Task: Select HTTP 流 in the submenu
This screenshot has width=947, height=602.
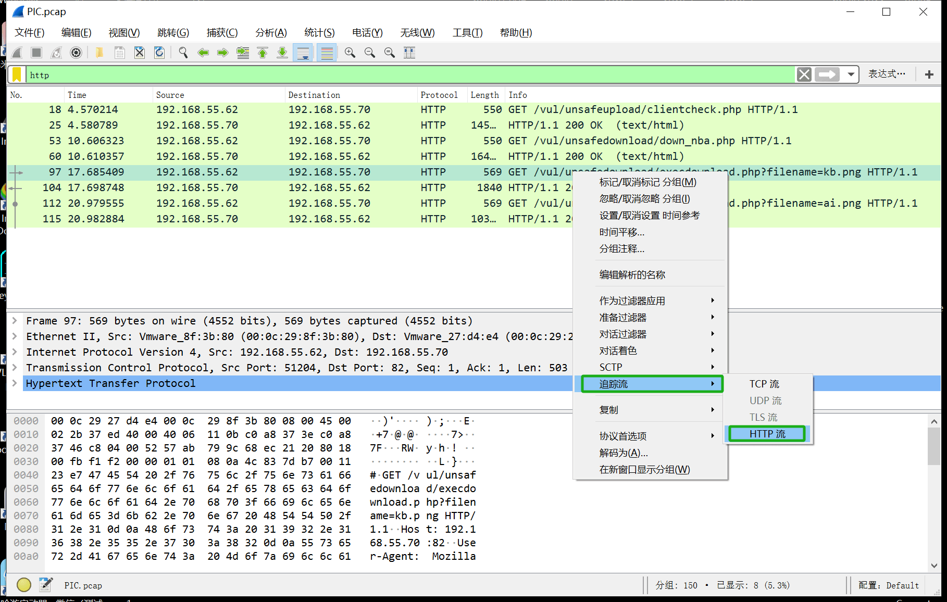Action: click(x=767, y=434)
